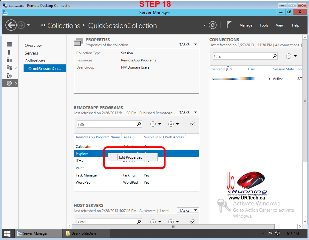Click the notifications flag icon

[229, 25]
